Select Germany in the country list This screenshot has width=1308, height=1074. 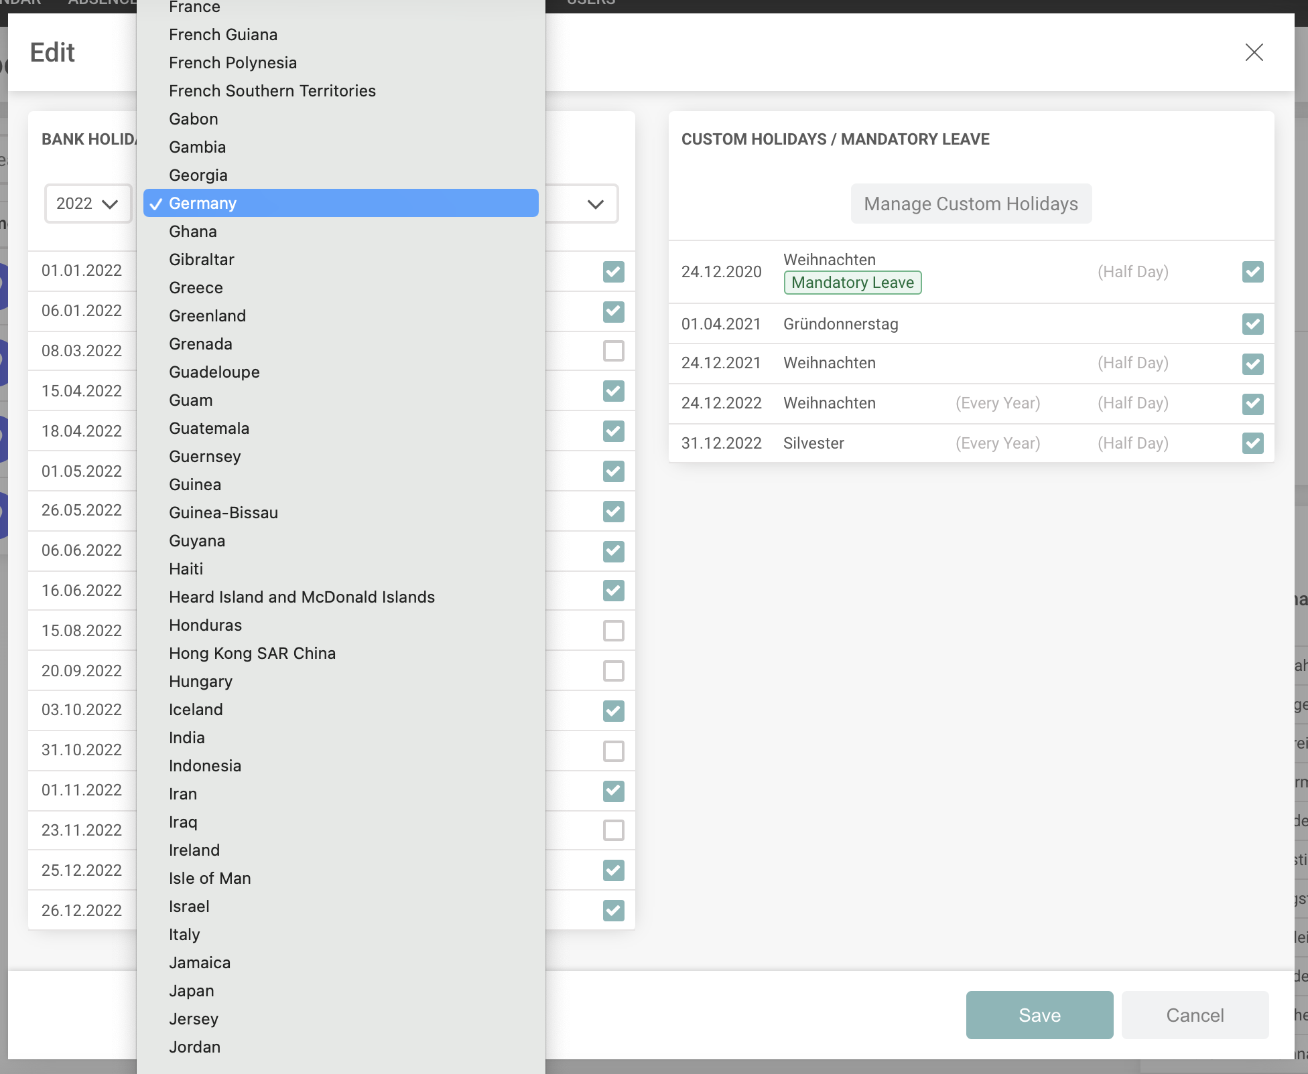pyautogui.click(x=340, y=203)
